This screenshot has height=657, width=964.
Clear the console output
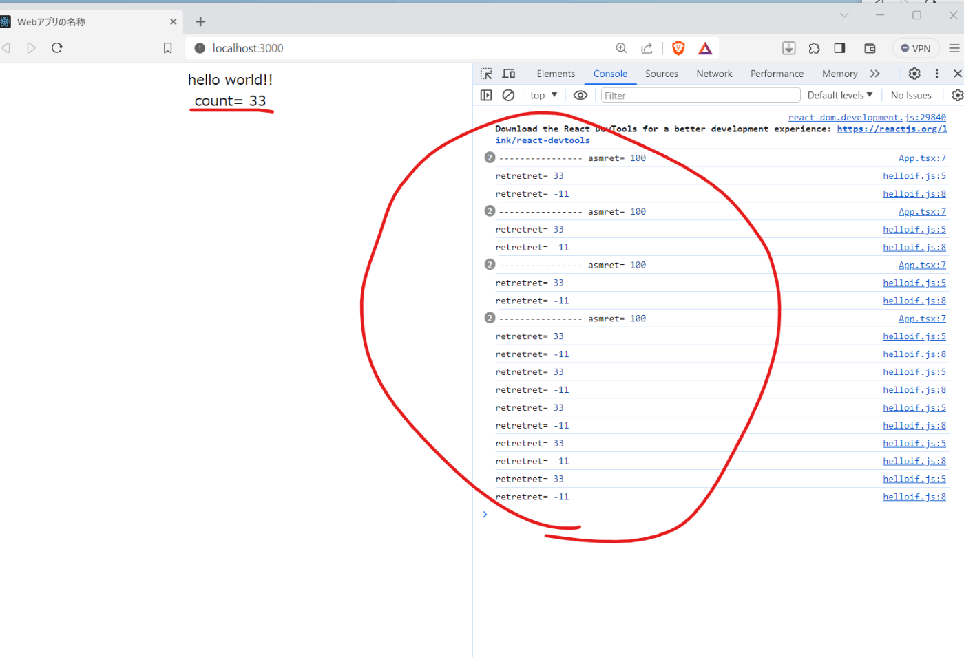coord(508,95)
